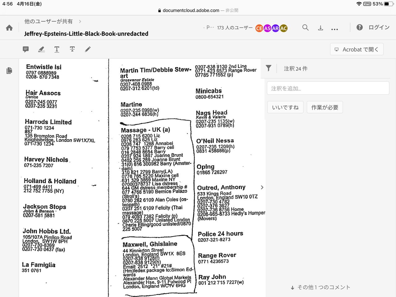This screenshot has width=396, height=297.
Task: Tap the 4月16日(金) date
Action: [x=29, y=4]
